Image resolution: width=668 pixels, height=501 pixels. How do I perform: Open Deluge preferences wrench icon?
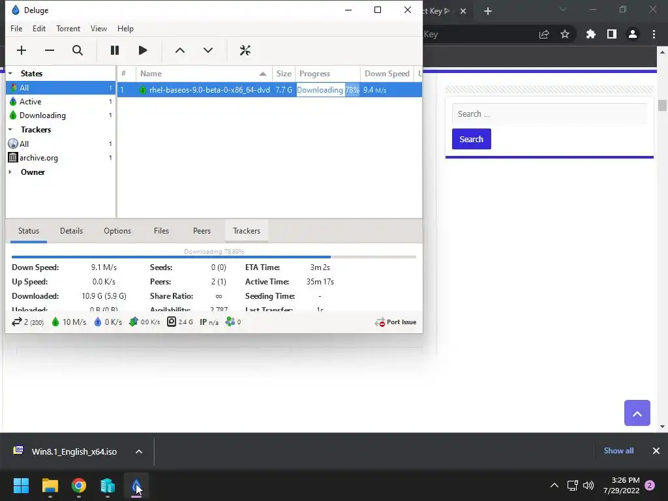tap(245, 50)
